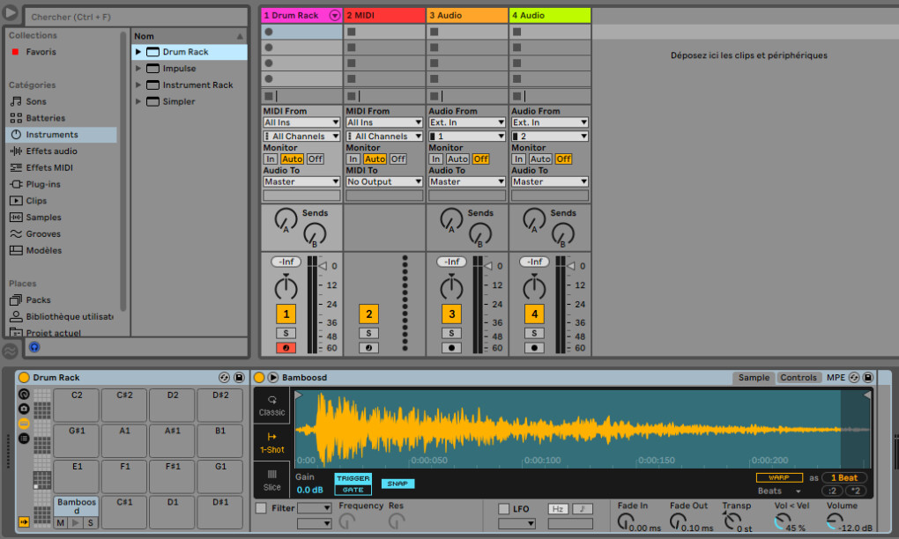Solo track 3 Audio
The image size is (899, 539).
coord(451,334)
